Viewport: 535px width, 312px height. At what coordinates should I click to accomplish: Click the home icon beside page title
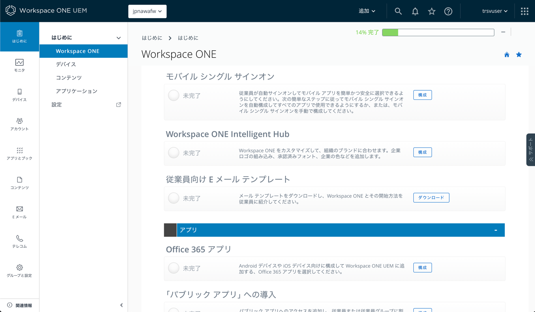click(x=507, y=54)
